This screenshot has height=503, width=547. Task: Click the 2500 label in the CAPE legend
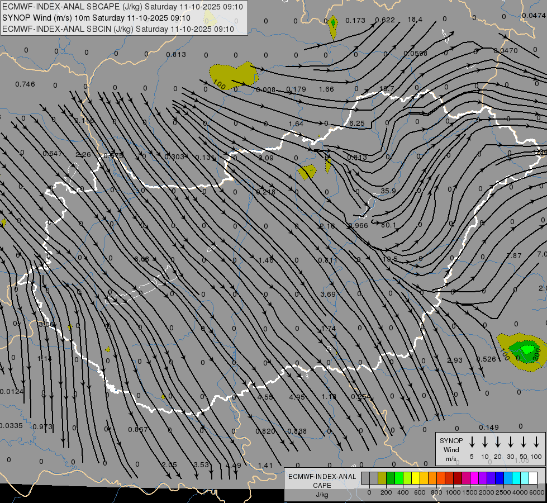503,492
